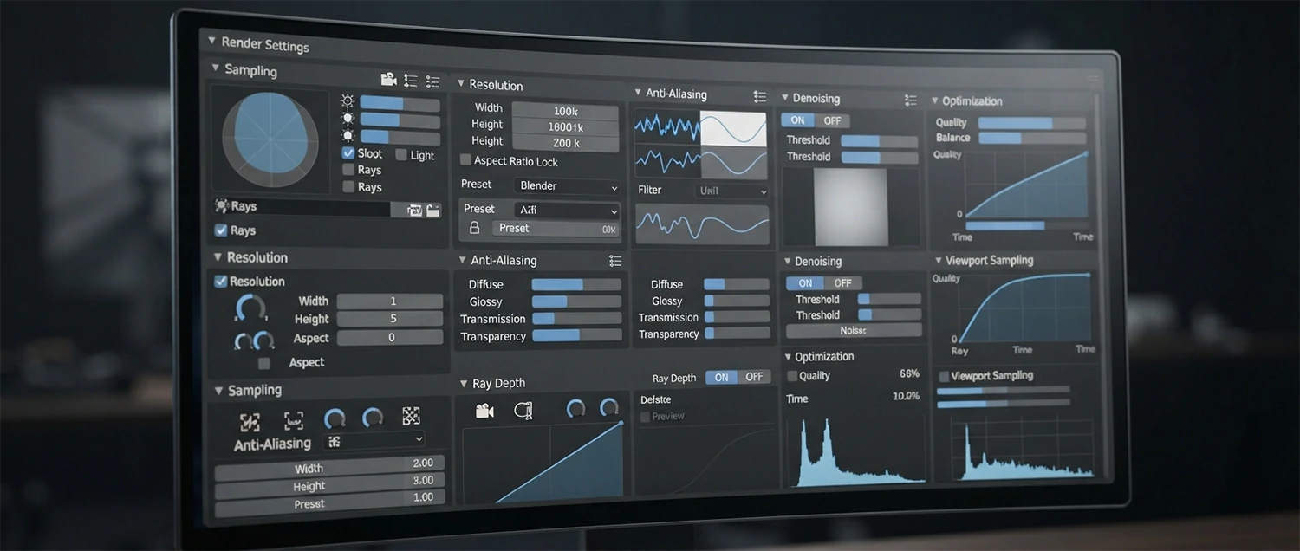Select the camera icon under Ray Depth
This screenshot has height=551, width=1300.
tap(484, 410)
